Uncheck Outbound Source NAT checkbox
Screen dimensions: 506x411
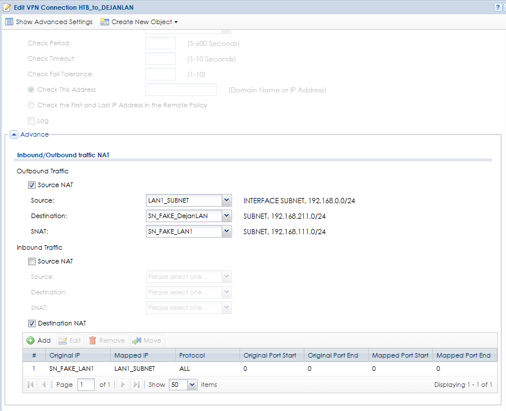(32, 185)
